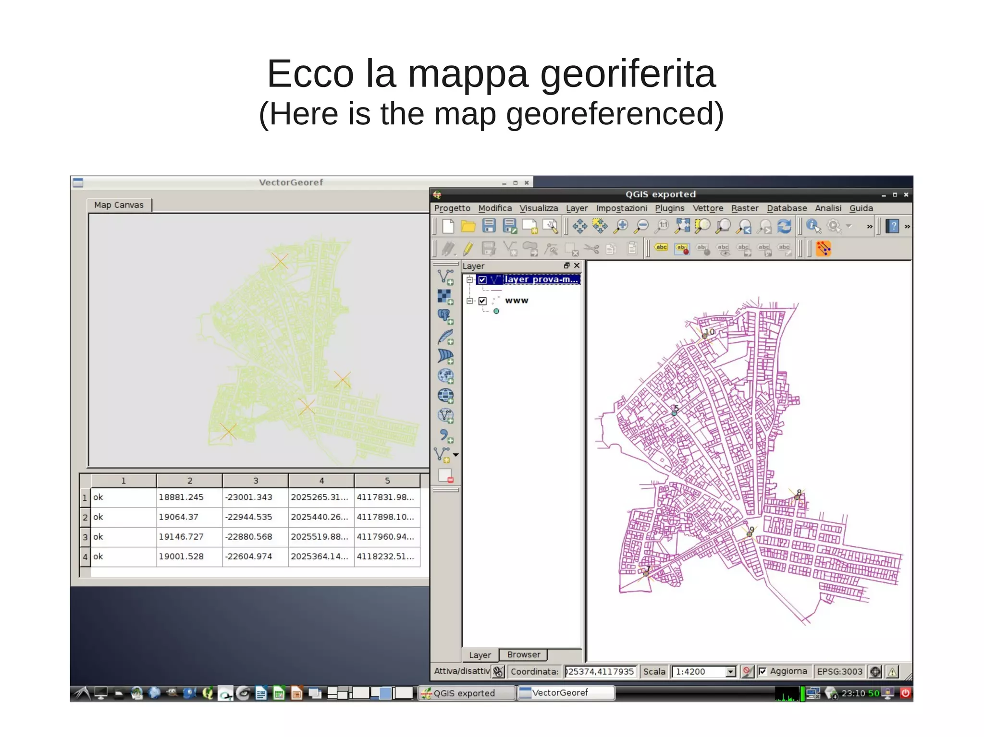Expand the chevron after help icon
The width and height of the screenshot is (984, 737).
click(x=907, y=227)
